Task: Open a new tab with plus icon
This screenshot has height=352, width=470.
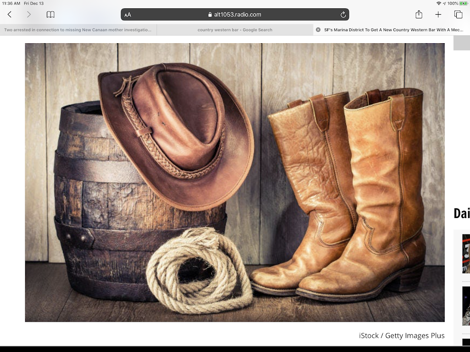Action: pyautogui.click(x=438, y=15)
